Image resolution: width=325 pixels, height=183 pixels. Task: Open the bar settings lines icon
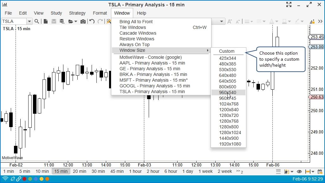point(278,171)
